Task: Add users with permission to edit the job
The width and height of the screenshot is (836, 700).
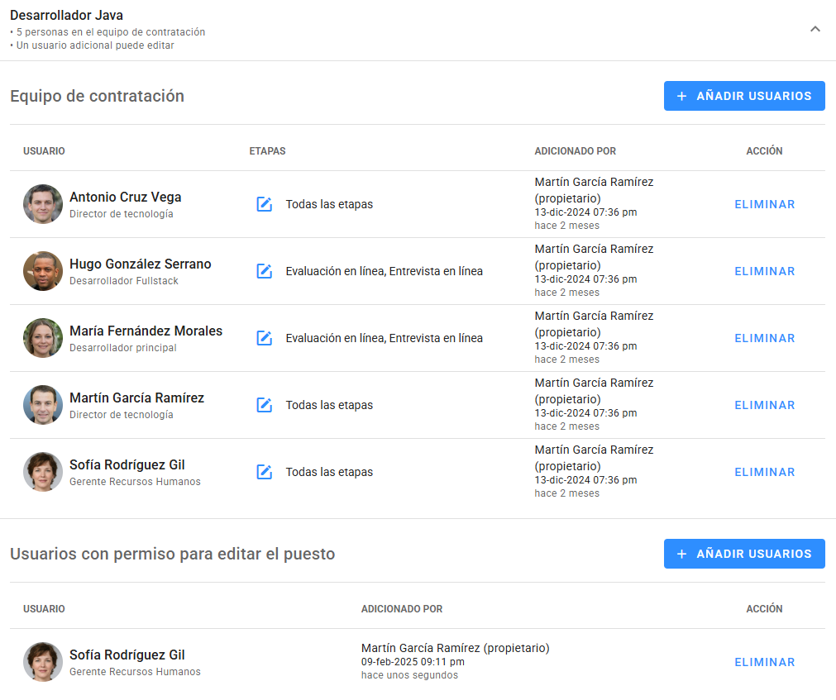Action: click(x=743, y=554)
